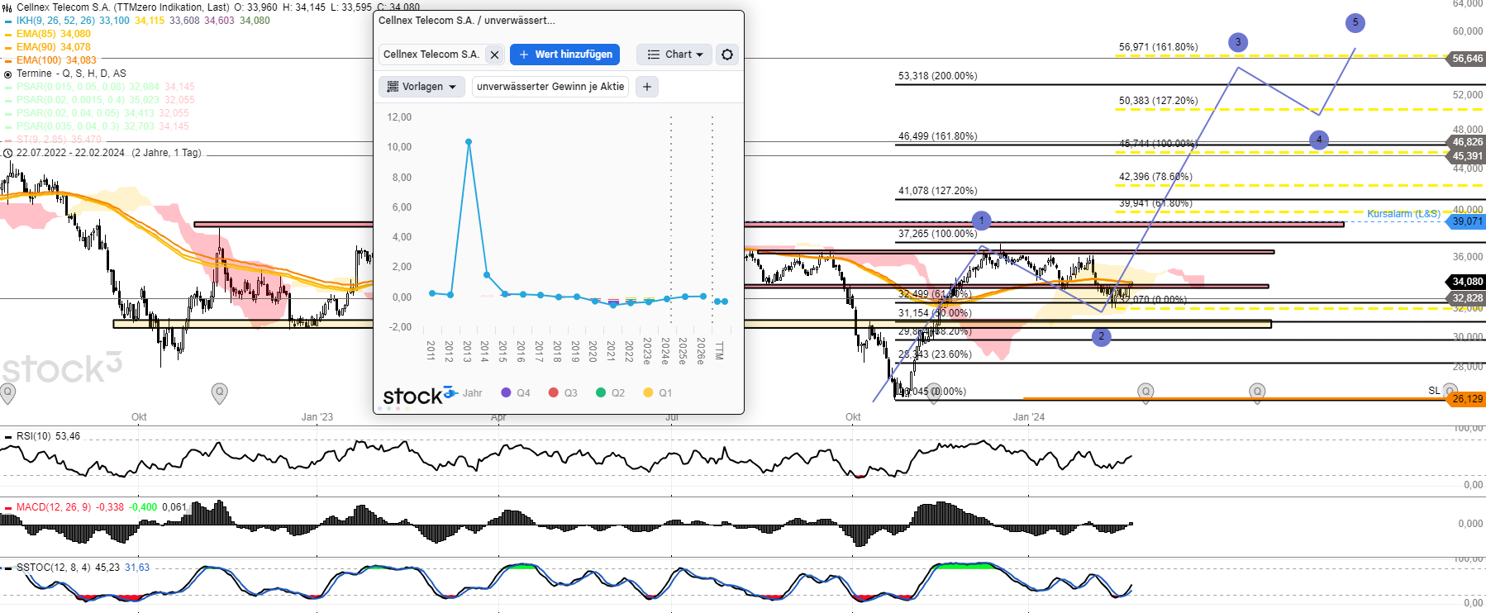1486x613 pixels.
Task: Open the Vorlagen templates dropdown
Action: pyautogui.click(x=422, y=87)
